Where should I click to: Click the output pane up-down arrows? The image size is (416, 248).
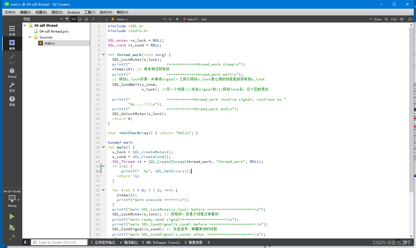[x=209, y=242]
